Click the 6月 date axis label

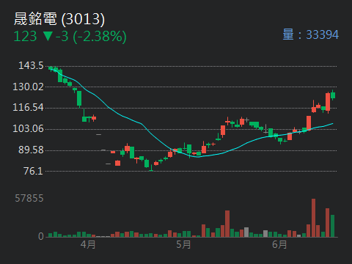[279, 244]
